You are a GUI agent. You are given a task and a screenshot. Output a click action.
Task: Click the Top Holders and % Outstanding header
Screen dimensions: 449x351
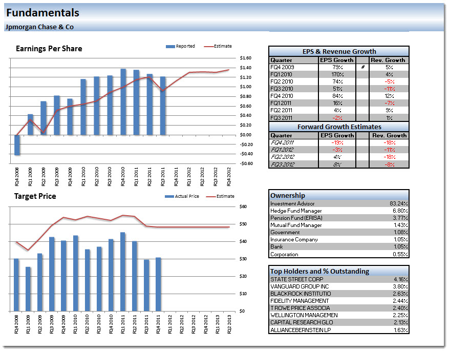[339, 271]
